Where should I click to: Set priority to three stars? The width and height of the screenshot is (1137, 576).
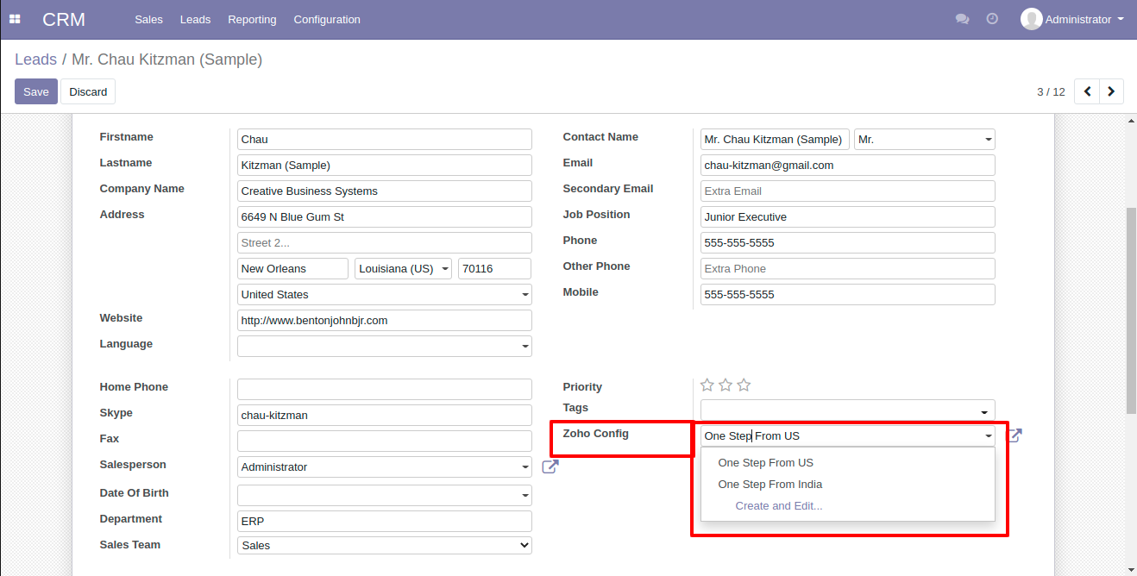click(744, 385)
